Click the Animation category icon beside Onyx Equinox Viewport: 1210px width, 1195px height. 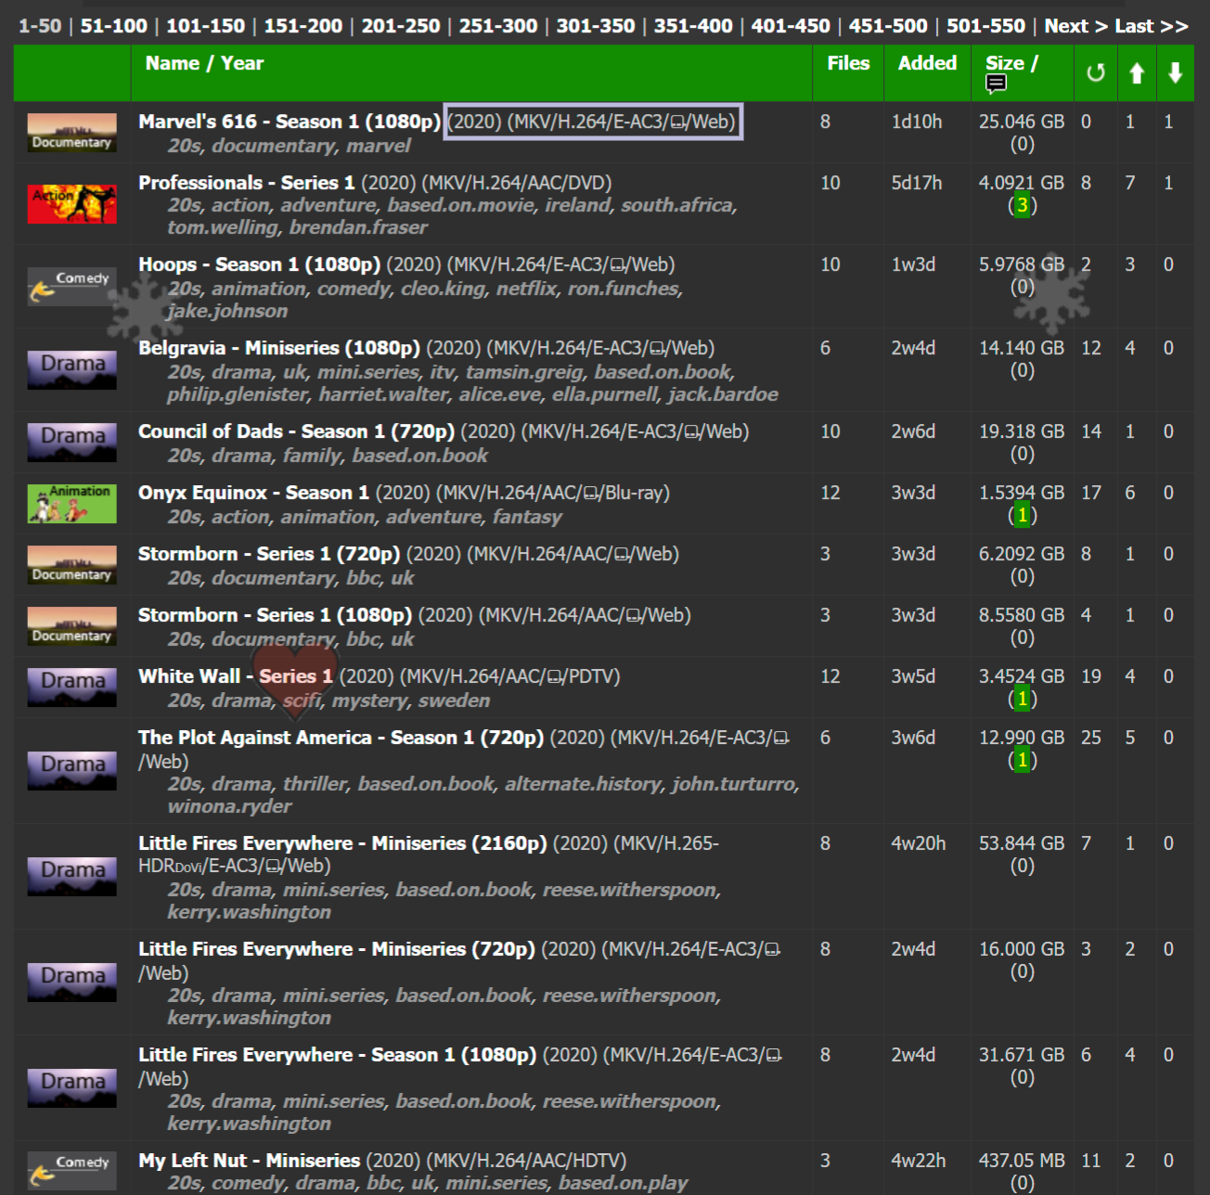pyautogui.click(x=71, y=504)
